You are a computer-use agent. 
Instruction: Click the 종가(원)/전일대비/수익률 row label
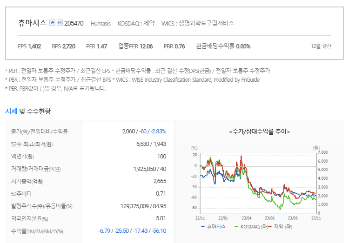click(40, 131)
